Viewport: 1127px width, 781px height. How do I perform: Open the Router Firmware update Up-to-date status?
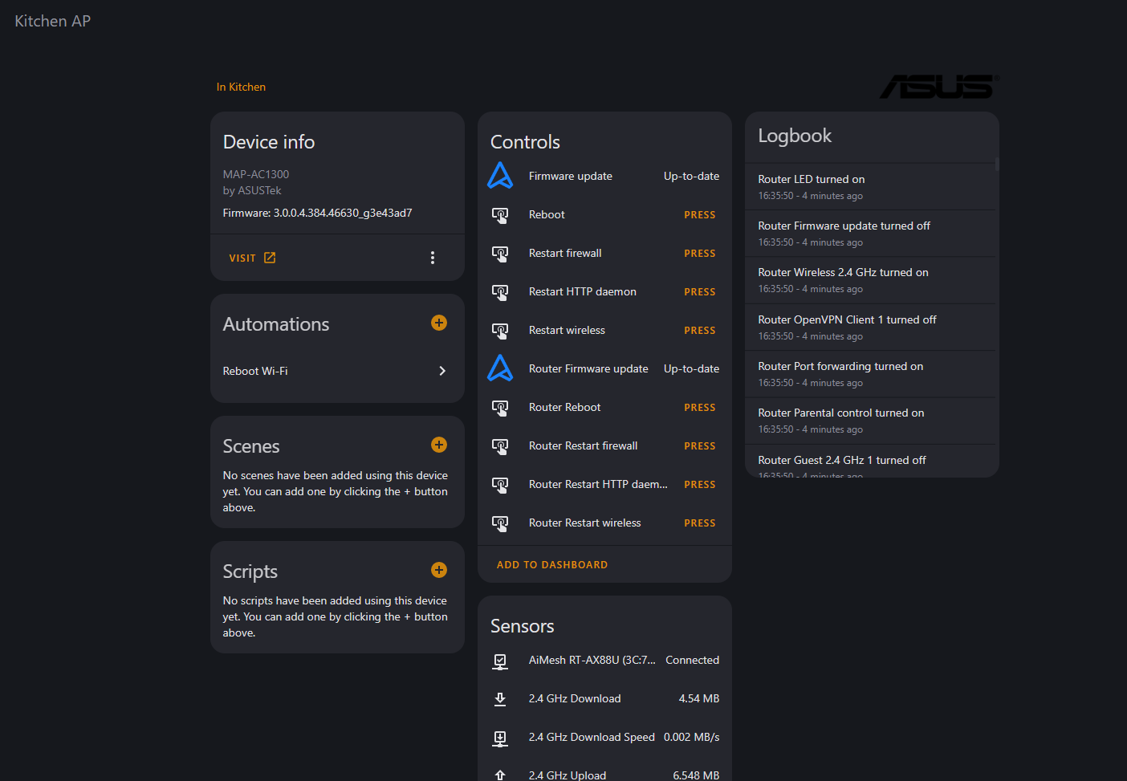(x=691, y=368)
